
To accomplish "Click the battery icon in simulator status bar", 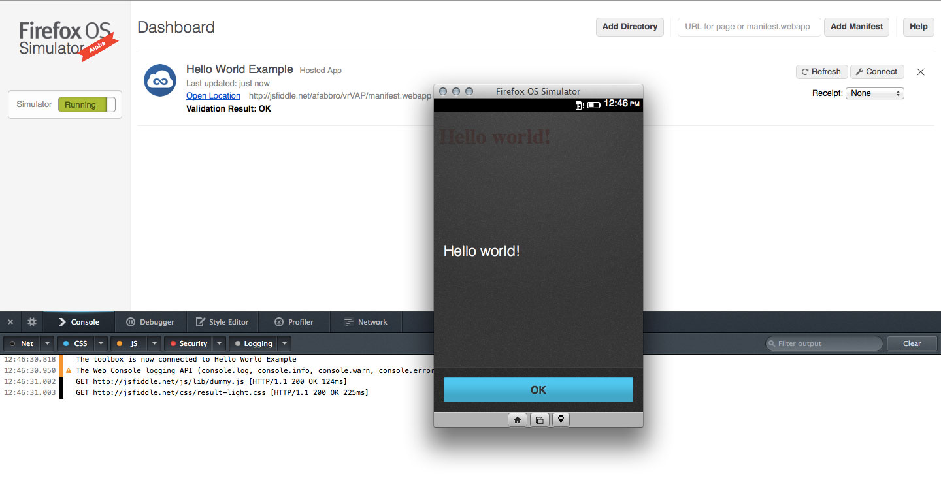I will 594,104.
